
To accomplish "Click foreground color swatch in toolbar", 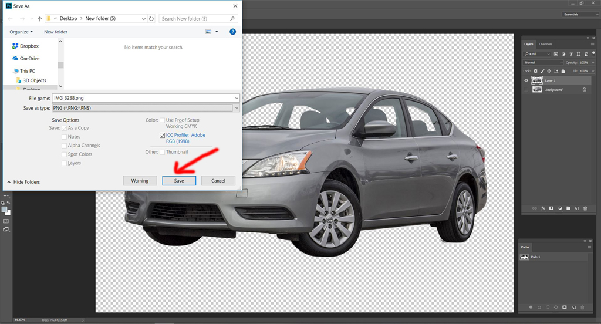I will click(x=5, y=210).
